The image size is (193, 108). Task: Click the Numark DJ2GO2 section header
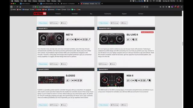pyautogui.click(x=65, y=69)
